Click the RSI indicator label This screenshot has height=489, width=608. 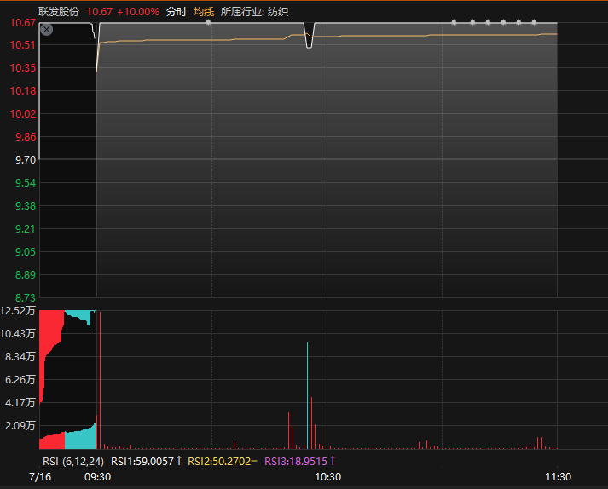point(49,461)
